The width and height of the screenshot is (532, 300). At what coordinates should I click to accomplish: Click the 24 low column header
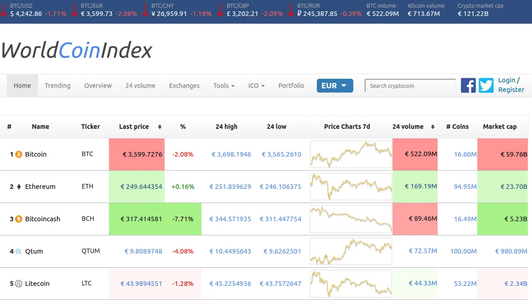point(277,127)
